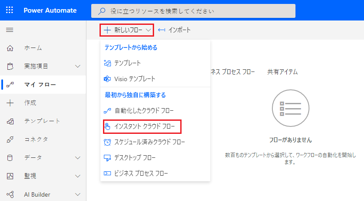This screenshot has width=364, height=201.
Task: Choose ビジネス プロセス フロー from menu
Action: coord(155,174)
